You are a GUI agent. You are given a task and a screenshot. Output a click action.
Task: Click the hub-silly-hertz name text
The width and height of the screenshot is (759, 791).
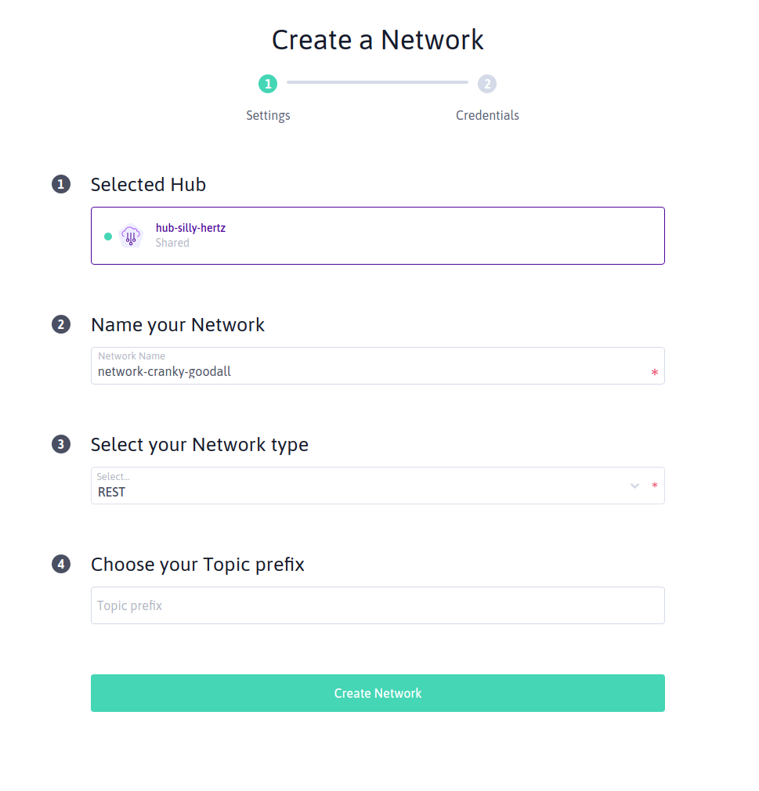(190, 228)
